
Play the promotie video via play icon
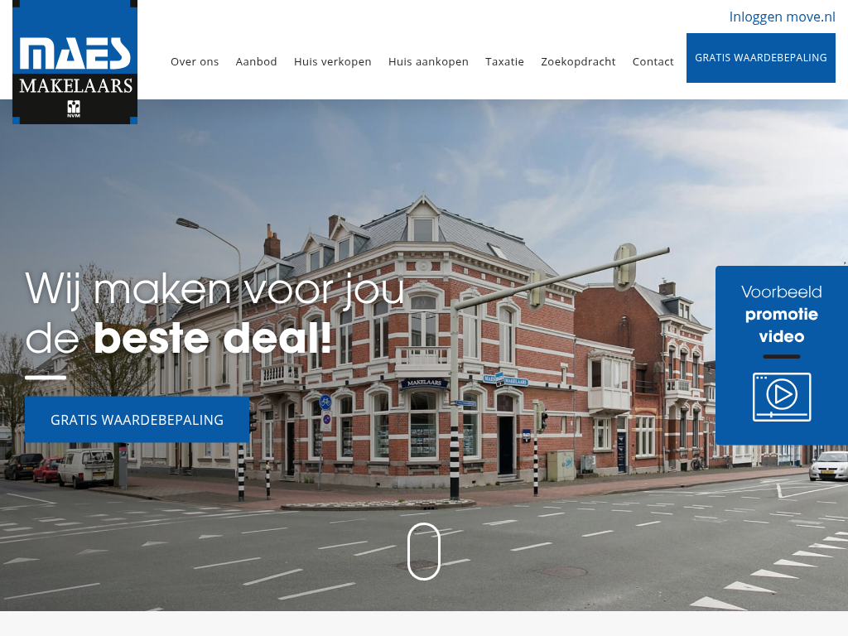pyautogui.click(x=781, y=396)
